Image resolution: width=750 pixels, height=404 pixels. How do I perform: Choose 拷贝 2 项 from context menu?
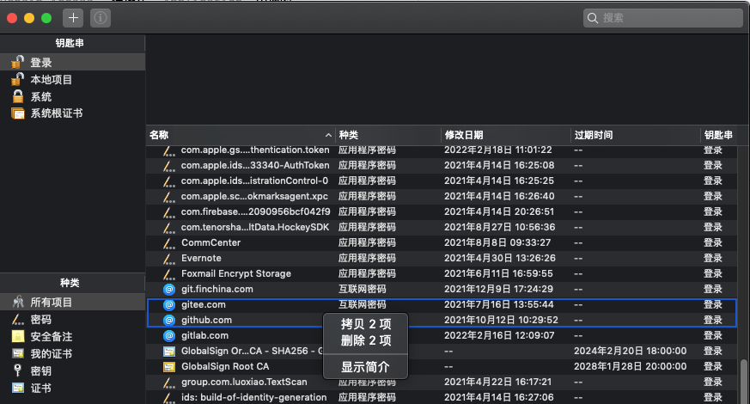tap(366, 324)
